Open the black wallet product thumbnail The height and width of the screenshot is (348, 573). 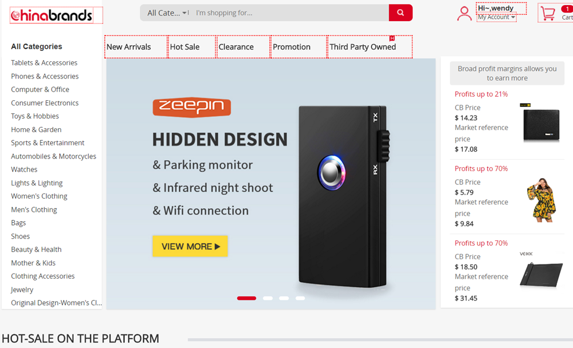coord(541,124)
